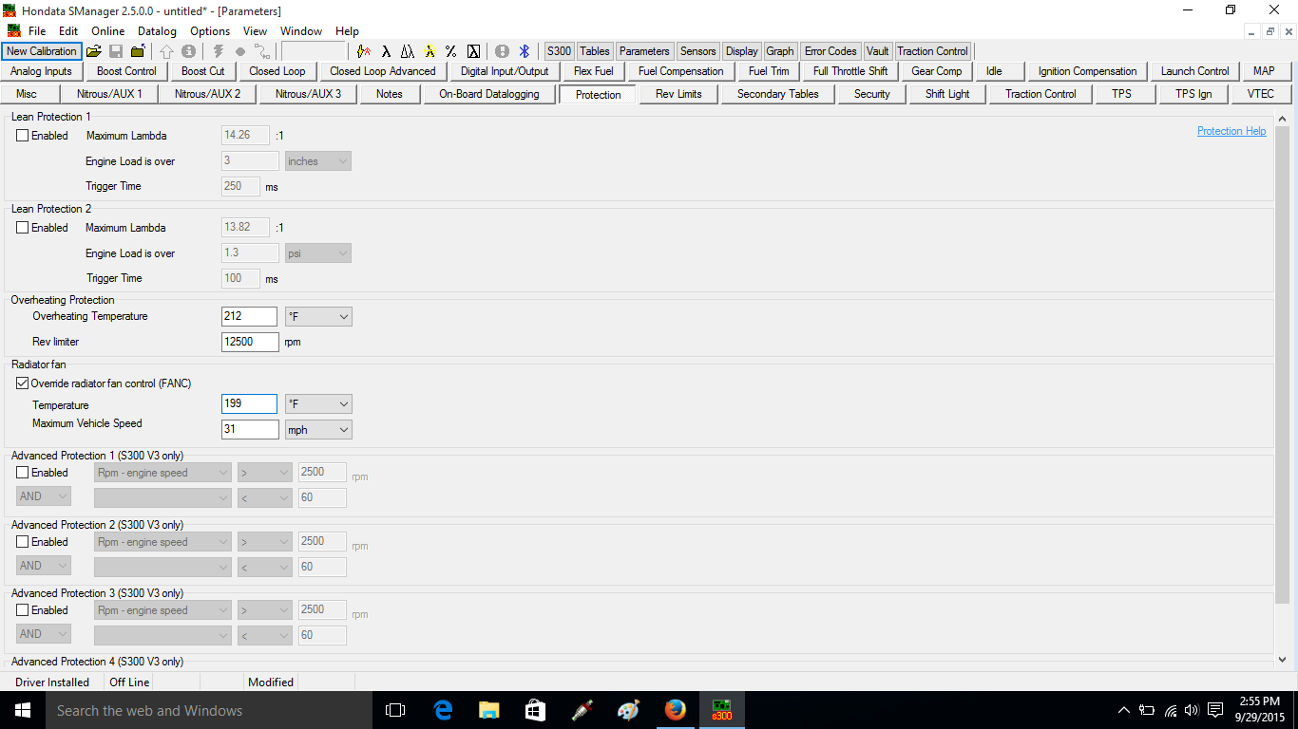Click the open file folder icon
1298x729 pixels.
coord(93,51)
